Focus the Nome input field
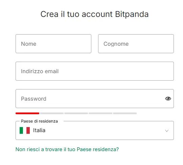Image resolution: width=183 pixels, height=165 pixels. [53, 44]
